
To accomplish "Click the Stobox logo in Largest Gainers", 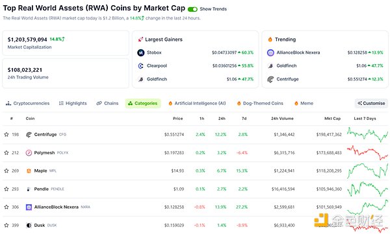I will click(x=141, y=53).
